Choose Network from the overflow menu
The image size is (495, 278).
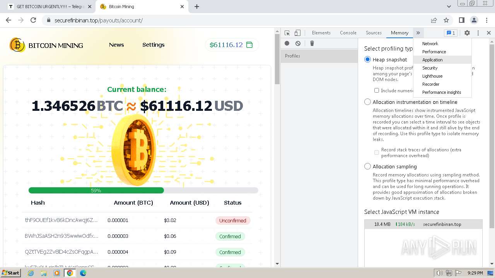442,44
